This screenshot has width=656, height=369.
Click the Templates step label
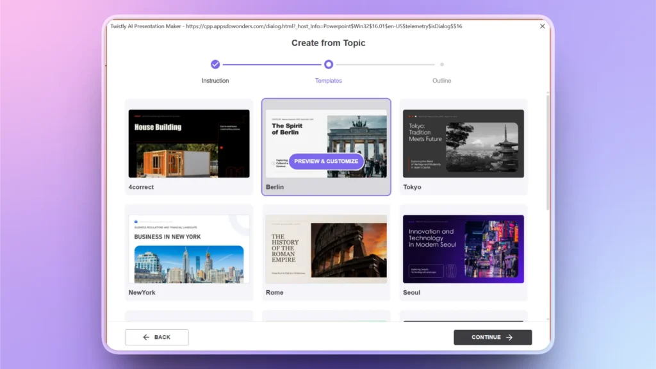point(329,81)
